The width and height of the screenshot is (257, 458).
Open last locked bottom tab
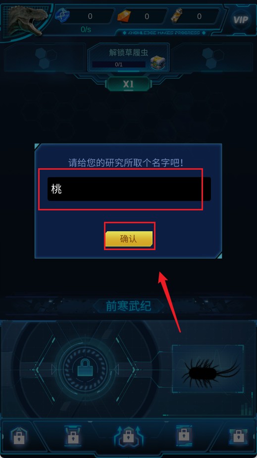coord(238,437)
